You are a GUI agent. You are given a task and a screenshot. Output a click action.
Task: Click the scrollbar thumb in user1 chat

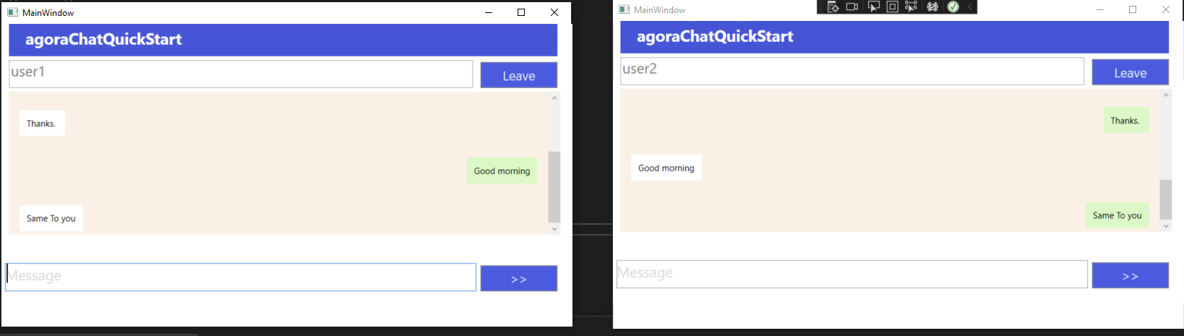(x=554, y=187)
